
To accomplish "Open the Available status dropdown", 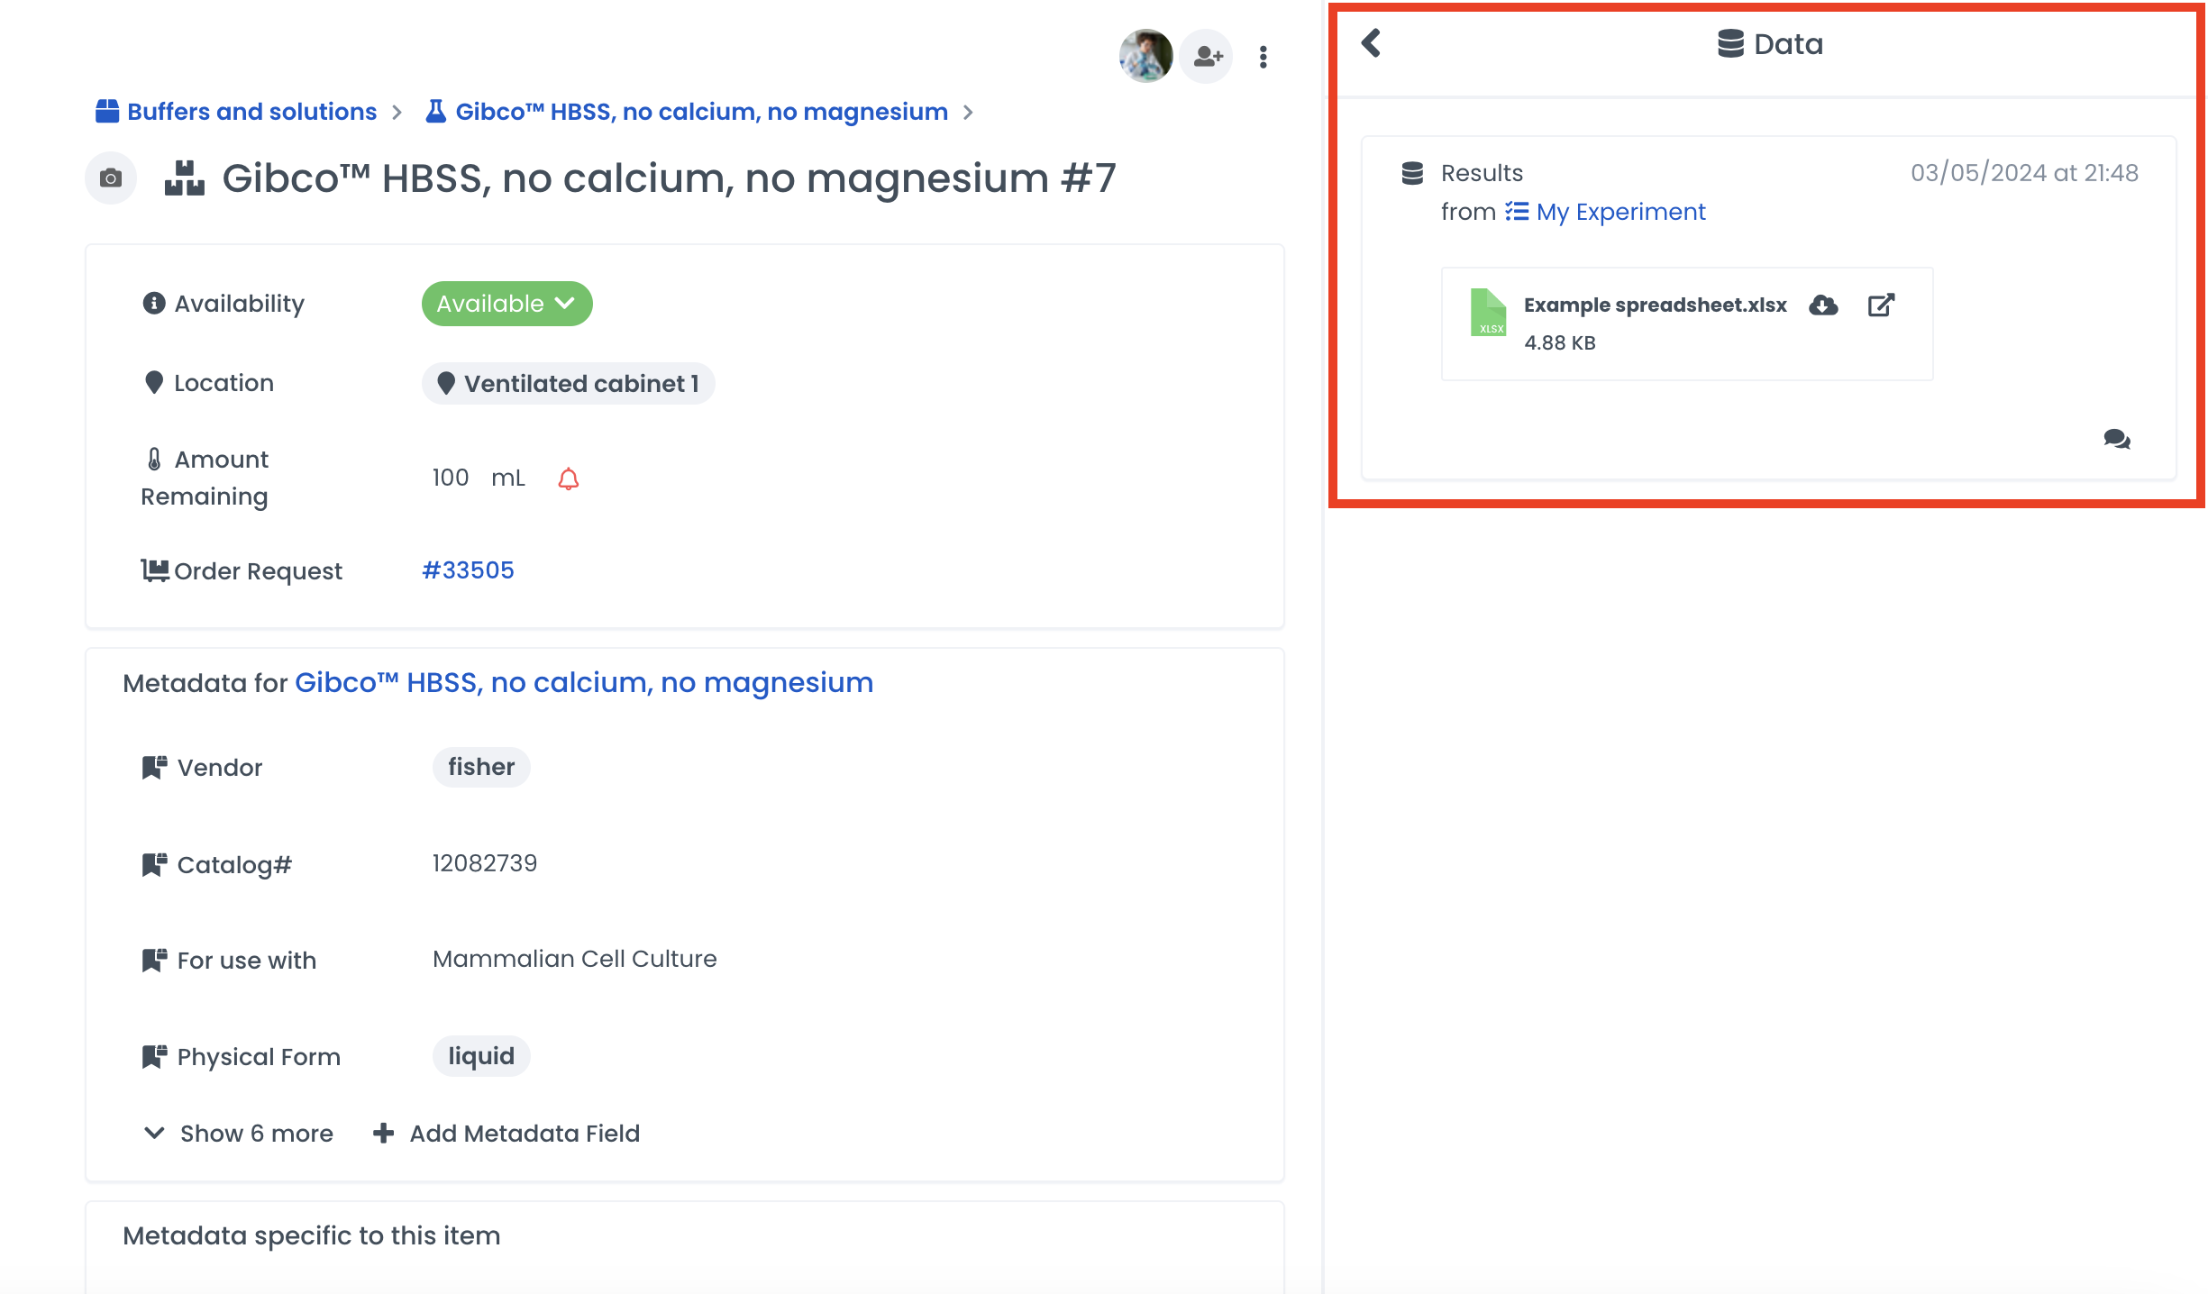I will (x=506, y=304).
